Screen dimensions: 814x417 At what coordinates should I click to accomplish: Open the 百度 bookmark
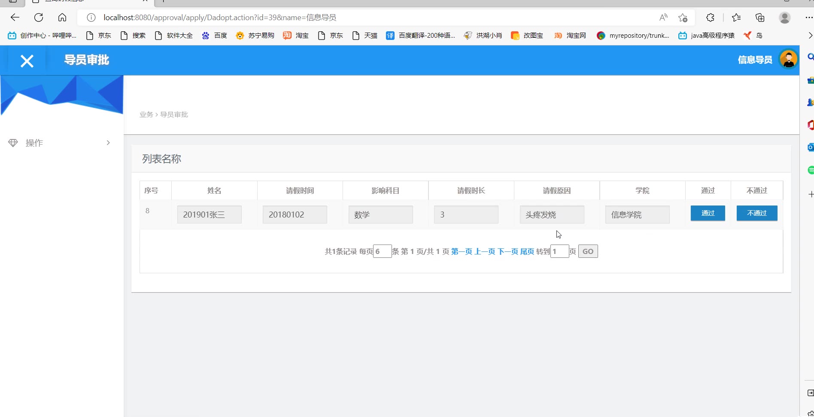215,36
